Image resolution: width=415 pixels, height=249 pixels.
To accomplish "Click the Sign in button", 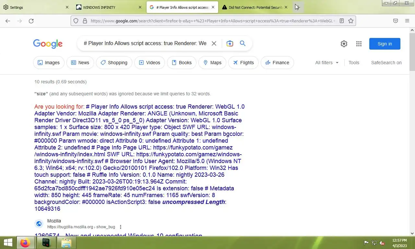I will [x=385, y=44].
